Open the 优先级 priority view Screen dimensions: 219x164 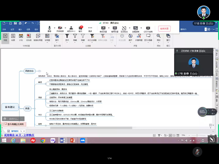coord(29,37)
